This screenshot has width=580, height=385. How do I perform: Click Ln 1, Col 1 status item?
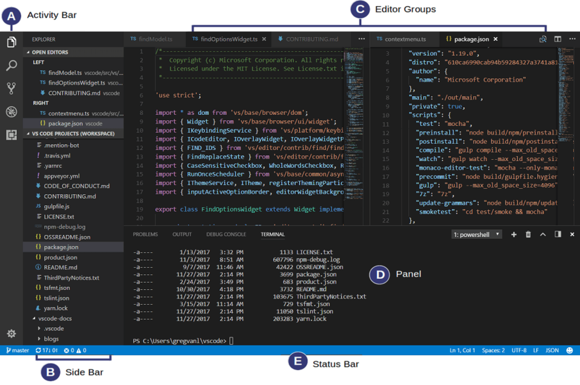pos(462,350)
